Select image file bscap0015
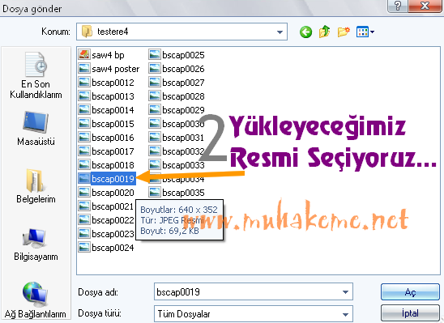This screenshot has height=323, width=444. coord(106,124)
